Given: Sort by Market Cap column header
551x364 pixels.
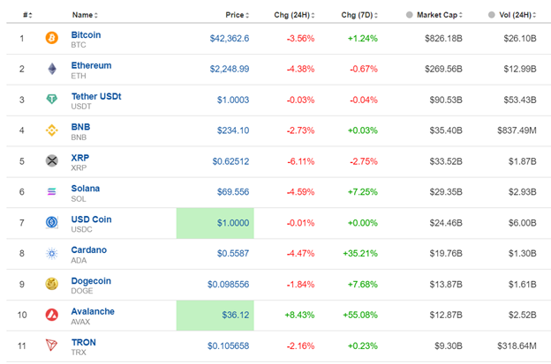Looking at the screenshot, I should (x=439, y=15).
